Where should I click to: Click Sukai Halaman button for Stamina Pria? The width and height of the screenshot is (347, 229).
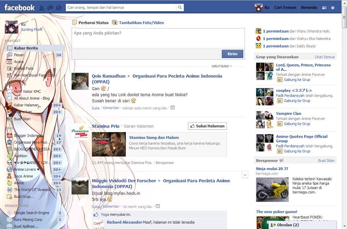click(x=207, y=126)
